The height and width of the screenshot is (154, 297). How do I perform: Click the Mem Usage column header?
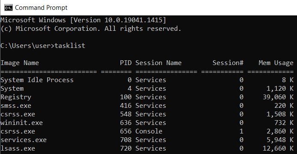[x=276, y=63]
